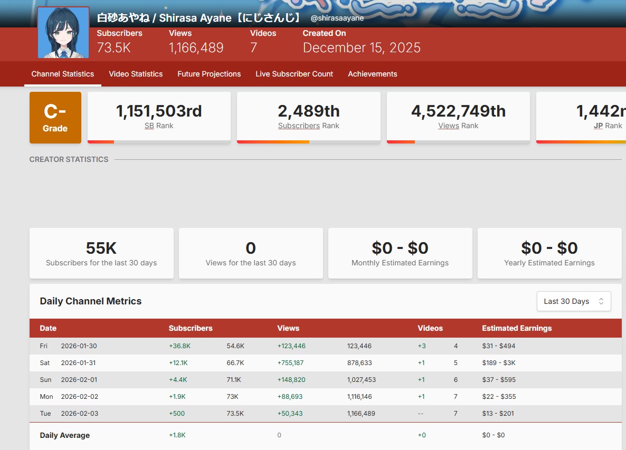The width and height of the screenshot is (626, 450).
Task: Select the 2026-02-02 date cell
Action: [x=80, y=397]
